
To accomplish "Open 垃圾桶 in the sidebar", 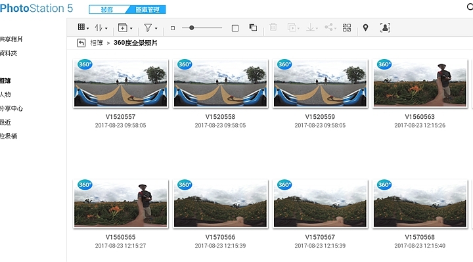I will (x=9, y=136).
